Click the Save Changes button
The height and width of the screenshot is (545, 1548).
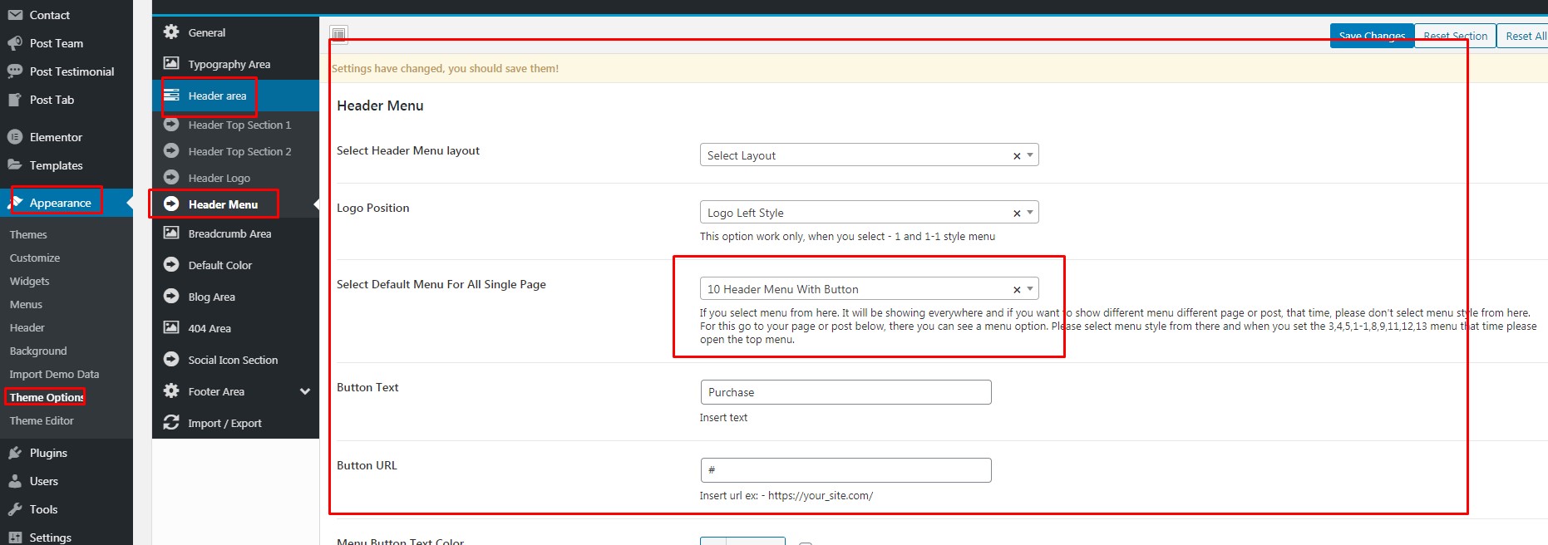click(1372, 36)
